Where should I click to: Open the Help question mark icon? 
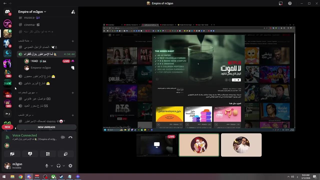(290, 3)
